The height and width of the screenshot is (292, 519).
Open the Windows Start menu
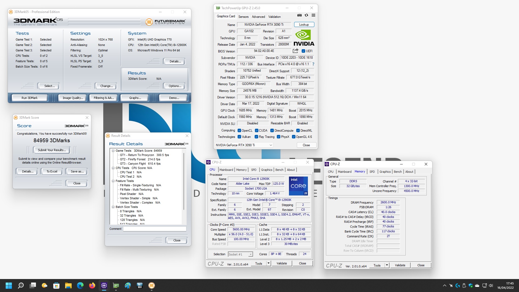click(9, 286)
